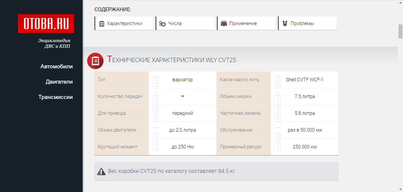
Task: Open the Двигатели sidebar section
Action: (59, 82)
